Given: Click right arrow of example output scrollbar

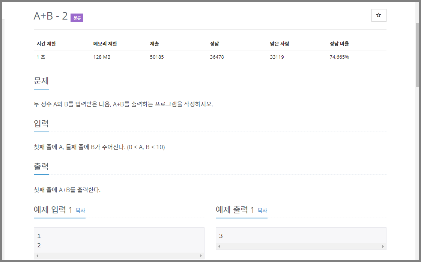Looking at the screenshot, I should click(383, 246).
